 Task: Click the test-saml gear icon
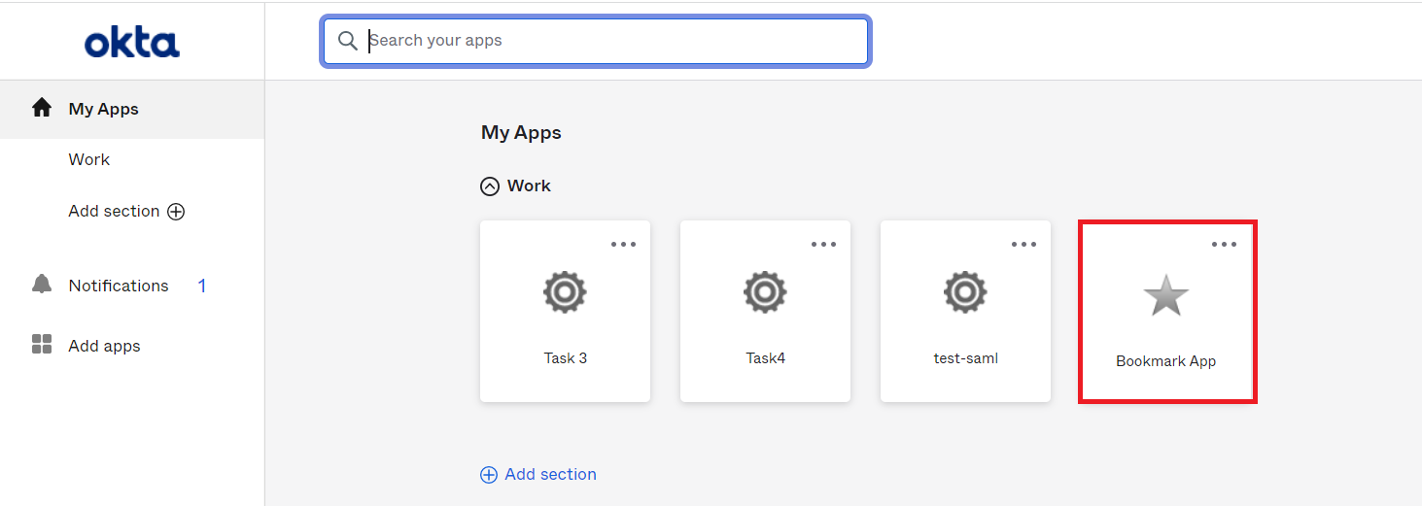click(x=965, y=291)
